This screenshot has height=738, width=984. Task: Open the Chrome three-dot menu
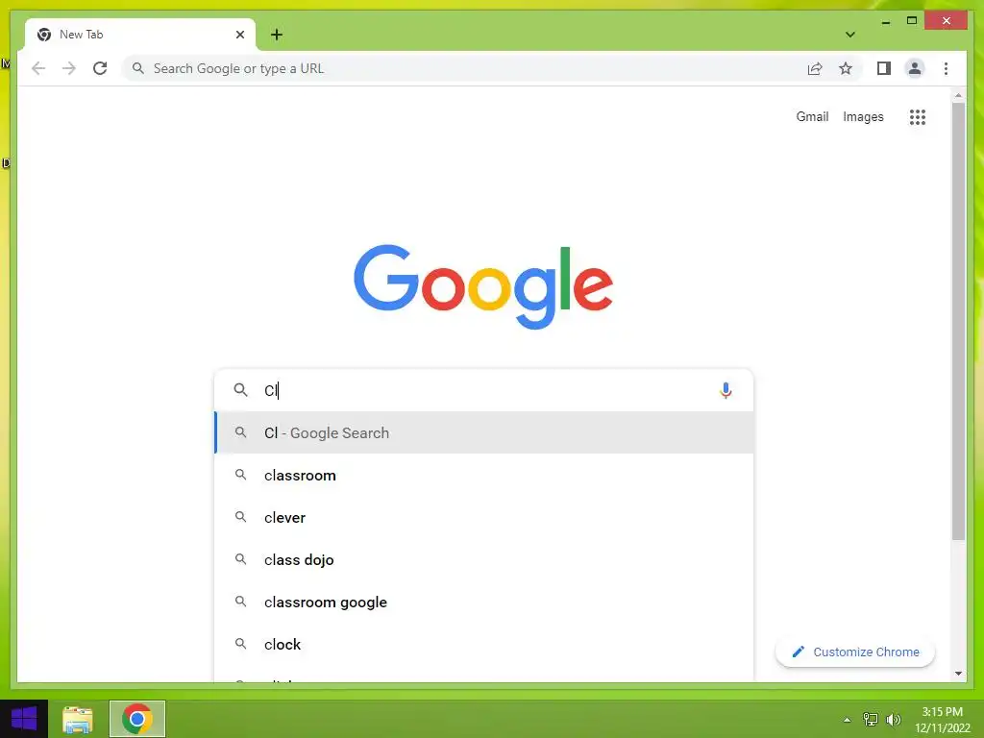point(946,68)
